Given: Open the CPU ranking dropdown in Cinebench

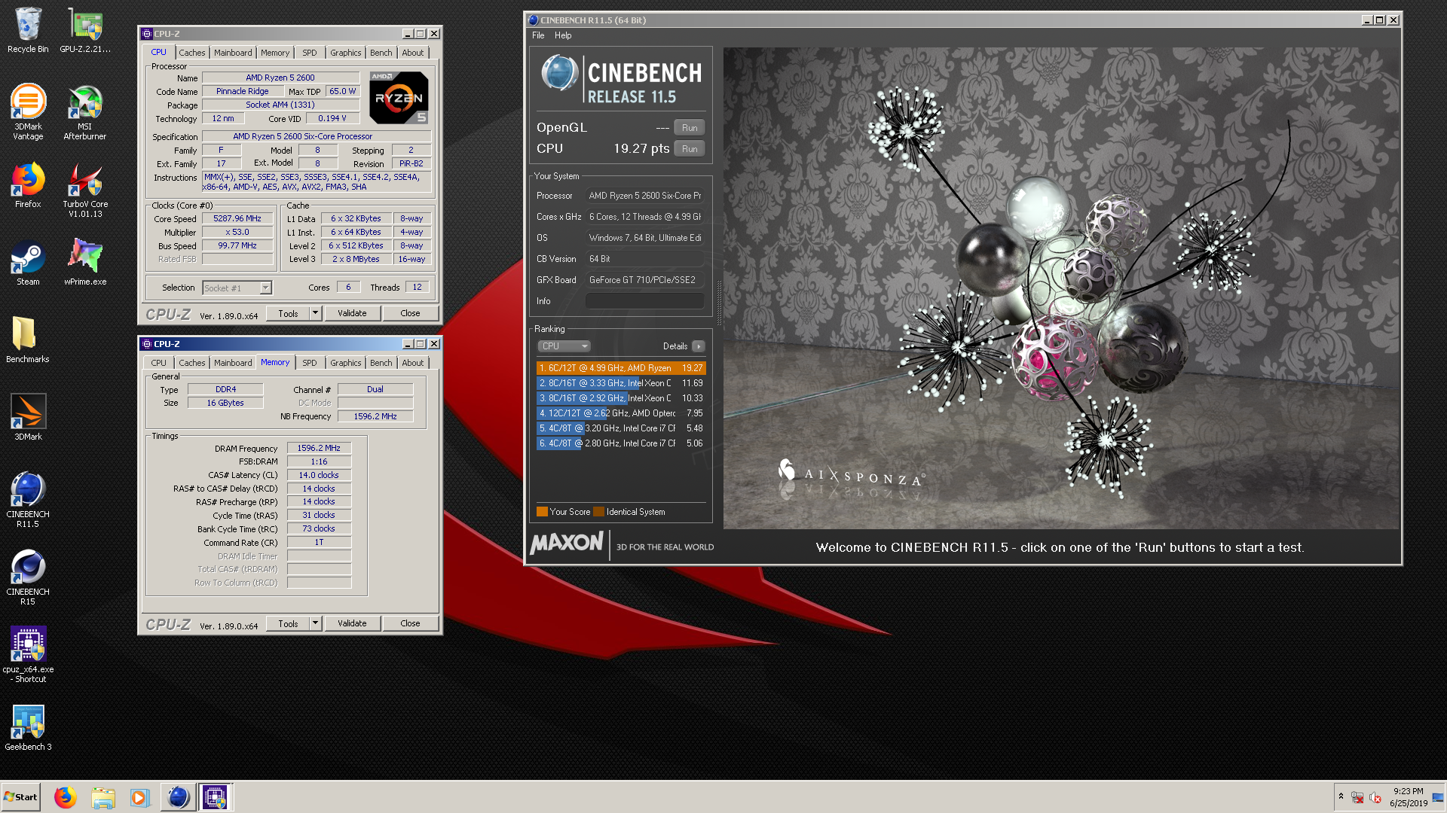Looking at the screenshot, I should 564,346.
